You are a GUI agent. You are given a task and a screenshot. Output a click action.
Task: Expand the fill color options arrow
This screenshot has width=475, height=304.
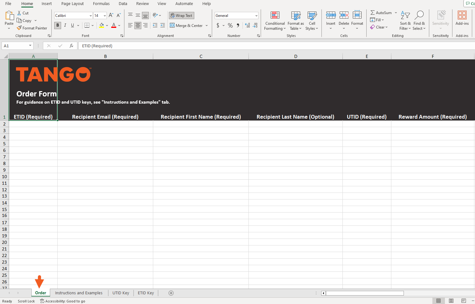point(107,26)
